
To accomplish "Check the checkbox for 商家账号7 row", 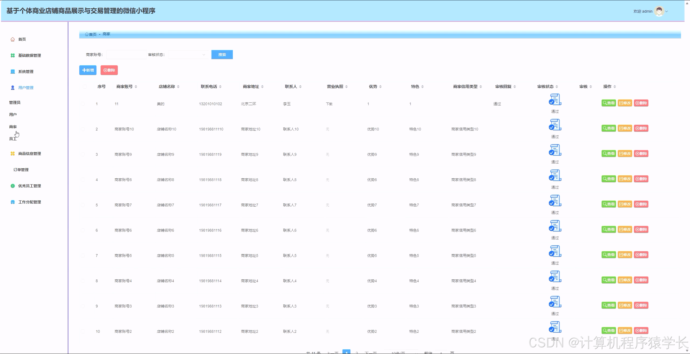I will pyautogui.click(x=83, y=205).
